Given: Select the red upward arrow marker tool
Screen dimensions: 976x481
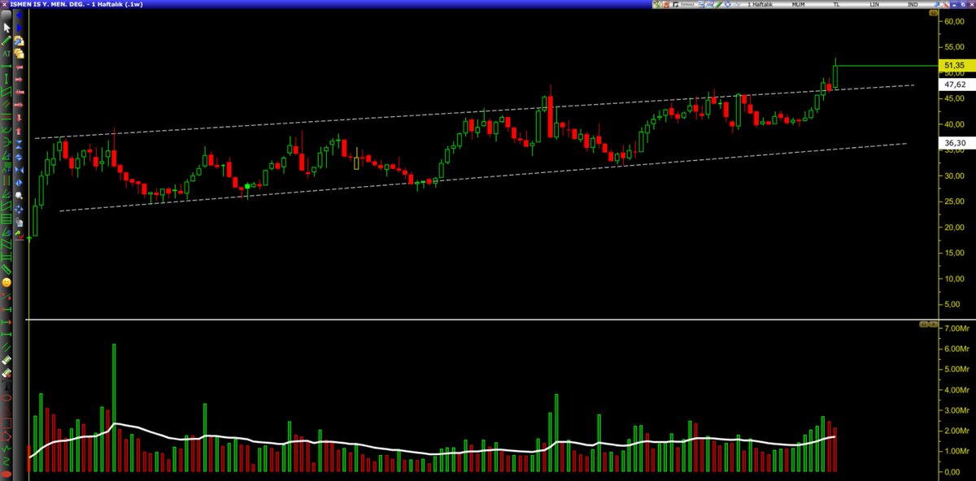Looking at the screenshot, I should pyautogui.click(x=19, y=131).
